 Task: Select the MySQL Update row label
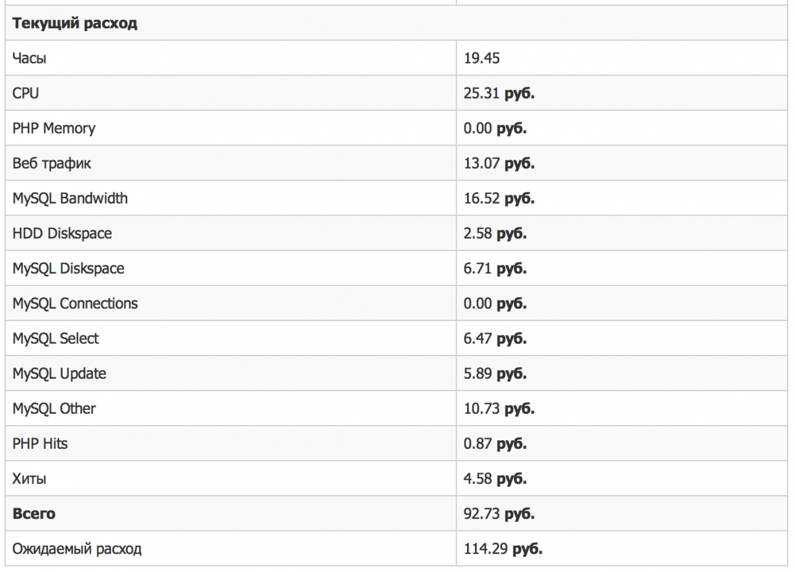point(60,373)
